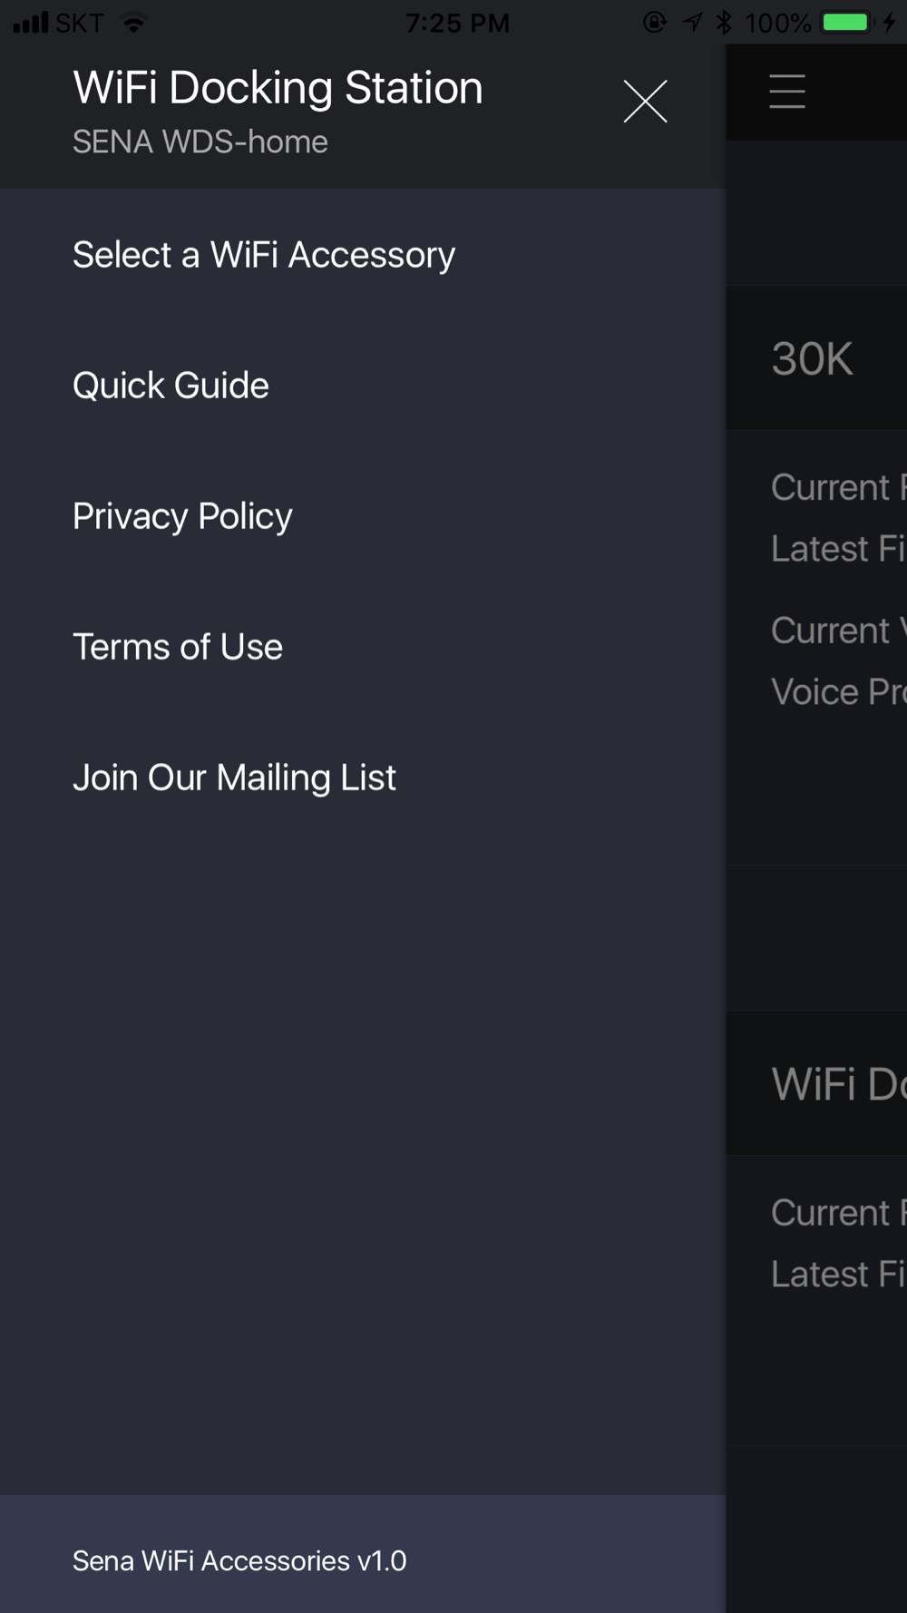Tap the WiFi Docking Station title
Screen dimensions: 907x1613
tap(278, 88)
